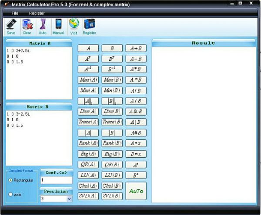The image size is (261, 215).
Task: Click the Visit globe icon
Action: 74,26
